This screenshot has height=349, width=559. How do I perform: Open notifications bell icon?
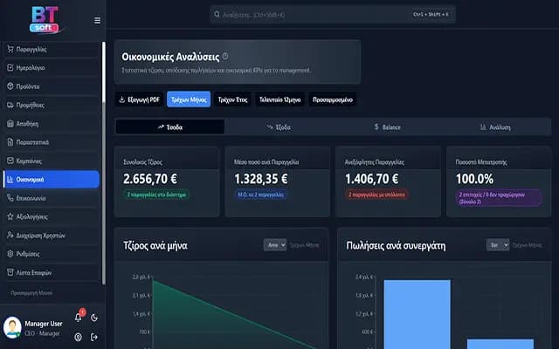[x=78, y=318]
